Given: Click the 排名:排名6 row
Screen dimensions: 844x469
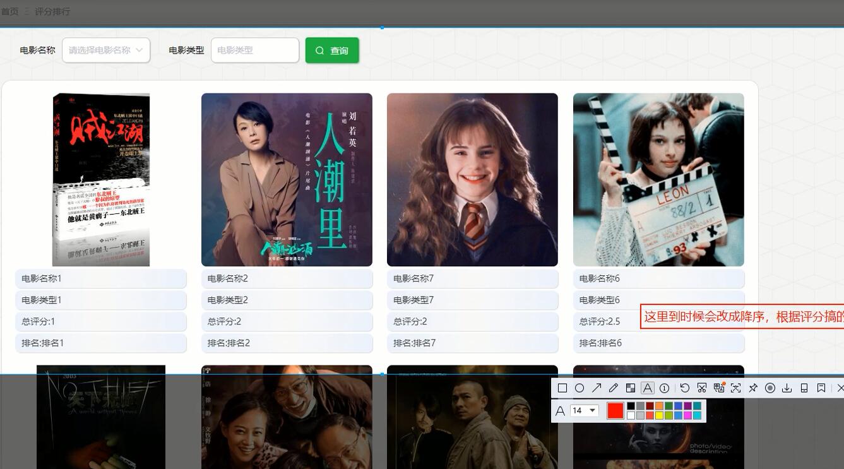Looking at the screenshot, I should tap(658, 343).
